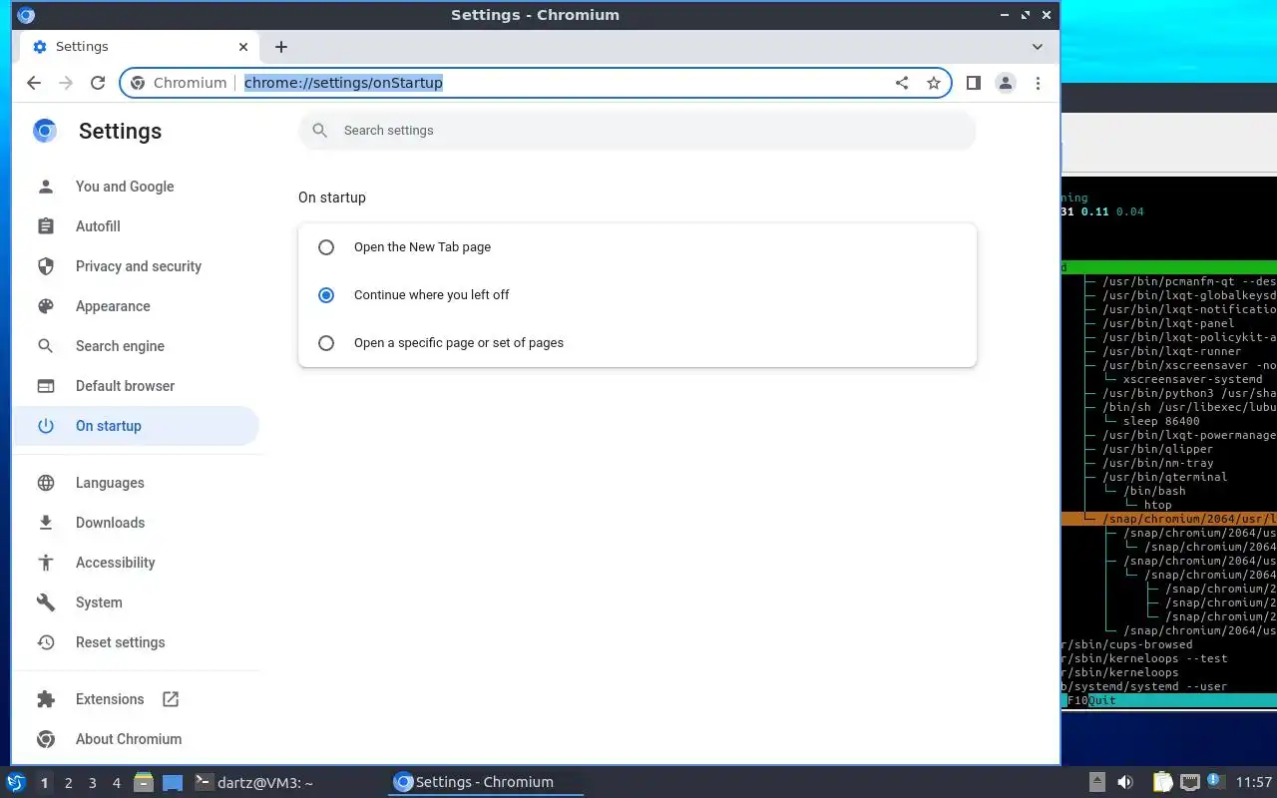This screenshot has height=798, width=1277.
Task: Click F10 Quit in the htop window
Action: click(1091, 700)
